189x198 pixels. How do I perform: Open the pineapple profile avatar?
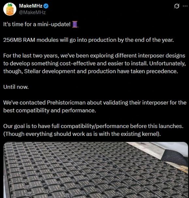[10, 9]
